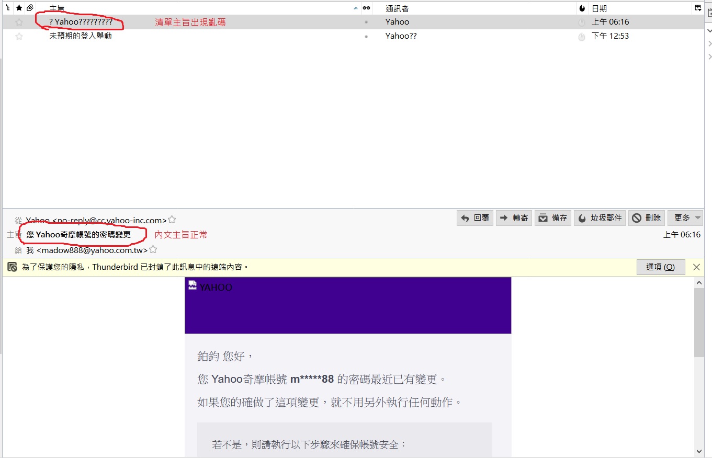
Task: Click the blocked YAHOO logo image
Action: tap(210, 287)
